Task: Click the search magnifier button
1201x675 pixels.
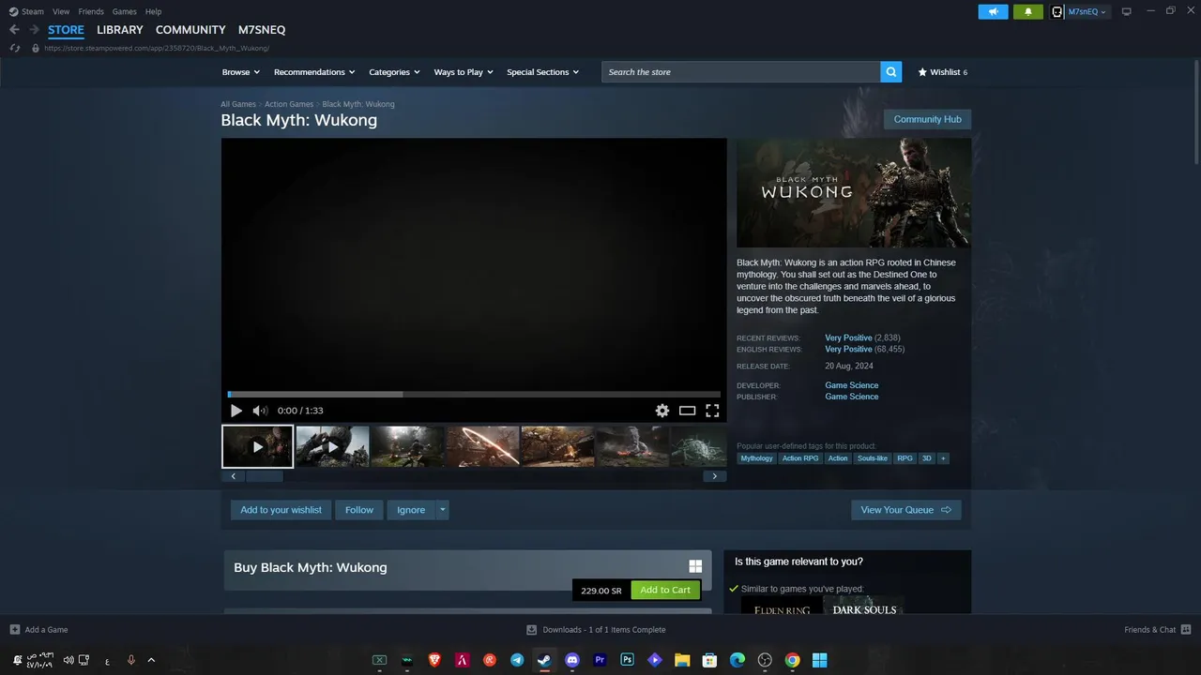Action: 890,72
